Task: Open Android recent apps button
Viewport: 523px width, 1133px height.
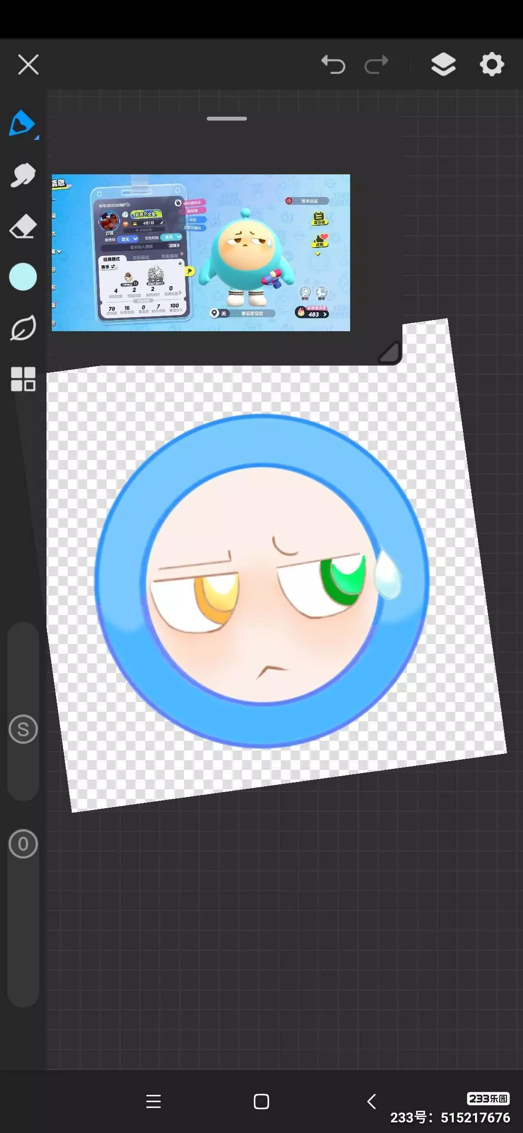Action: tap(154, 1102)
